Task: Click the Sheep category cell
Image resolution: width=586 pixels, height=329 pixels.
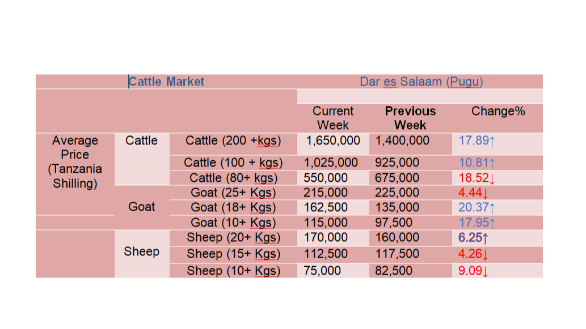Action: (x=142, y=251)
